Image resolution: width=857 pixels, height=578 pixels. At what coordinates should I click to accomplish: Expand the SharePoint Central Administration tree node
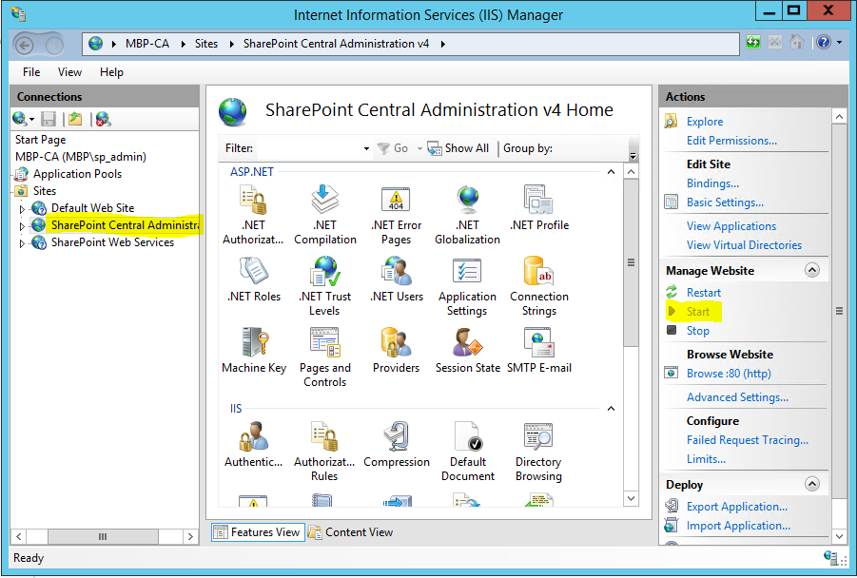point(22,225)
